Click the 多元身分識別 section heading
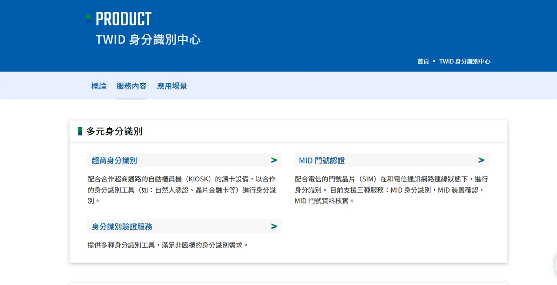Viewport: 557px width, 285px height. 114,131
